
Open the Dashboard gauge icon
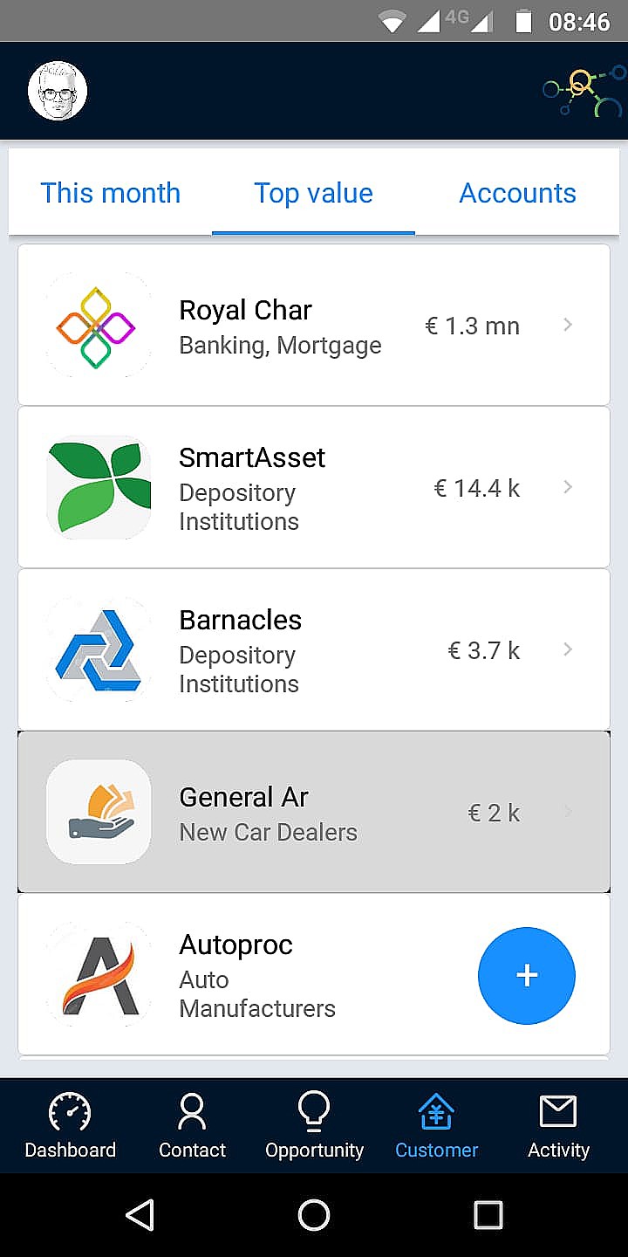click(x=70, y=1112)
